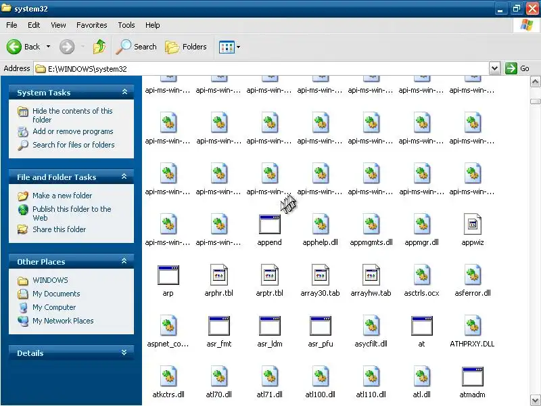The width and height of the screenshot is (541, 406).
Task: Select the asr_fmt executable icon
Action: pyautogui.click(x=218, y=325)
